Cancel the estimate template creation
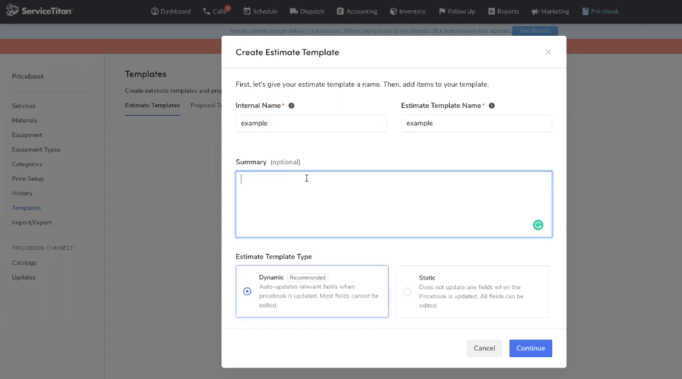This screenshot has width=682, height=379. (484, 348)
